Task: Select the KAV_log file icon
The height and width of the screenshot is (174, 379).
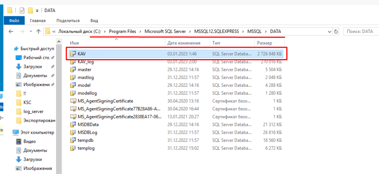Action: point(73,62)
